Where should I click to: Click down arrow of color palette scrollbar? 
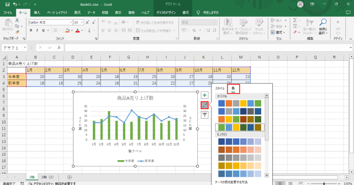tap(267, 175)
